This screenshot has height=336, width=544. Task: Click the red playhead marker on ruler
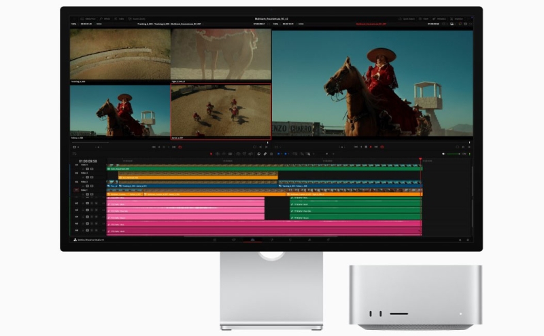pos(420,160)
